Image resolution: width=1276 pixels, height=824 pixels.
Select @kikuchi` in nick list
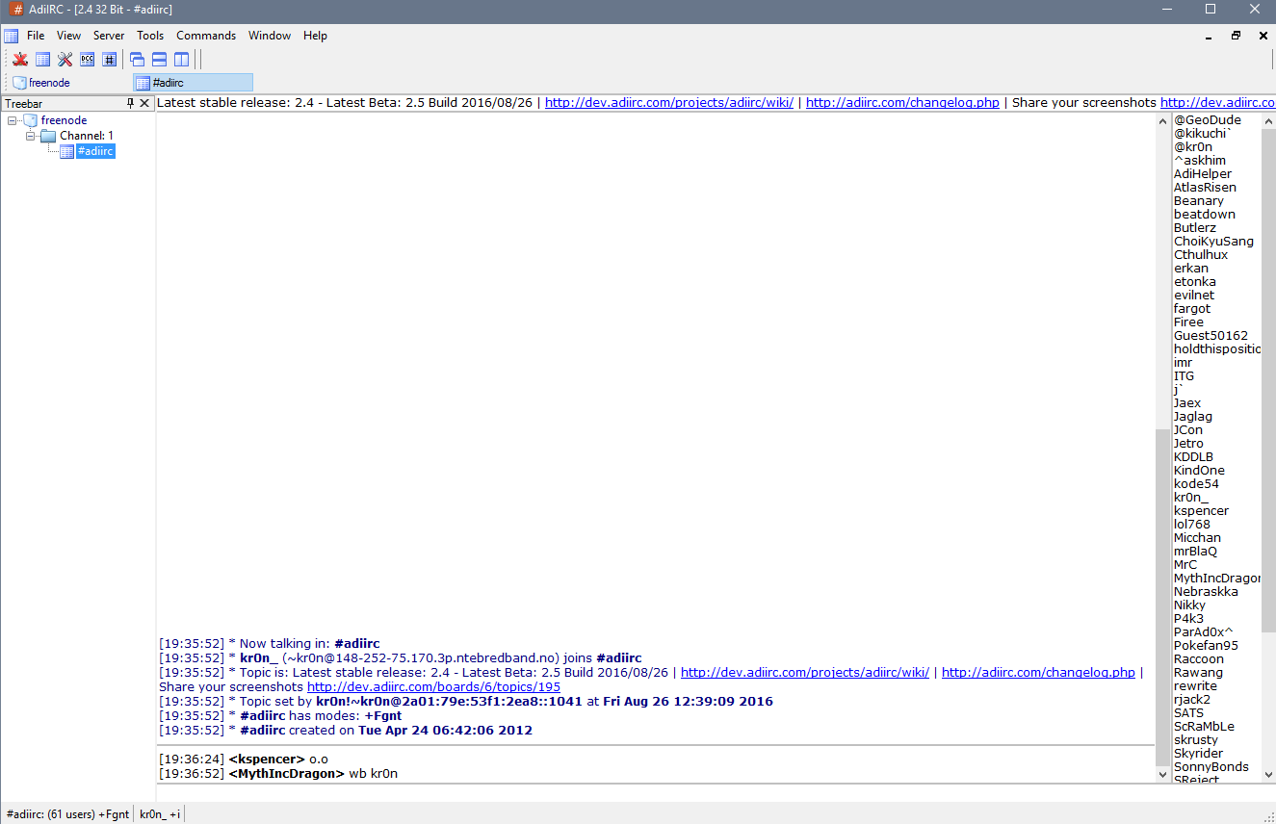tap(1203, 134)
